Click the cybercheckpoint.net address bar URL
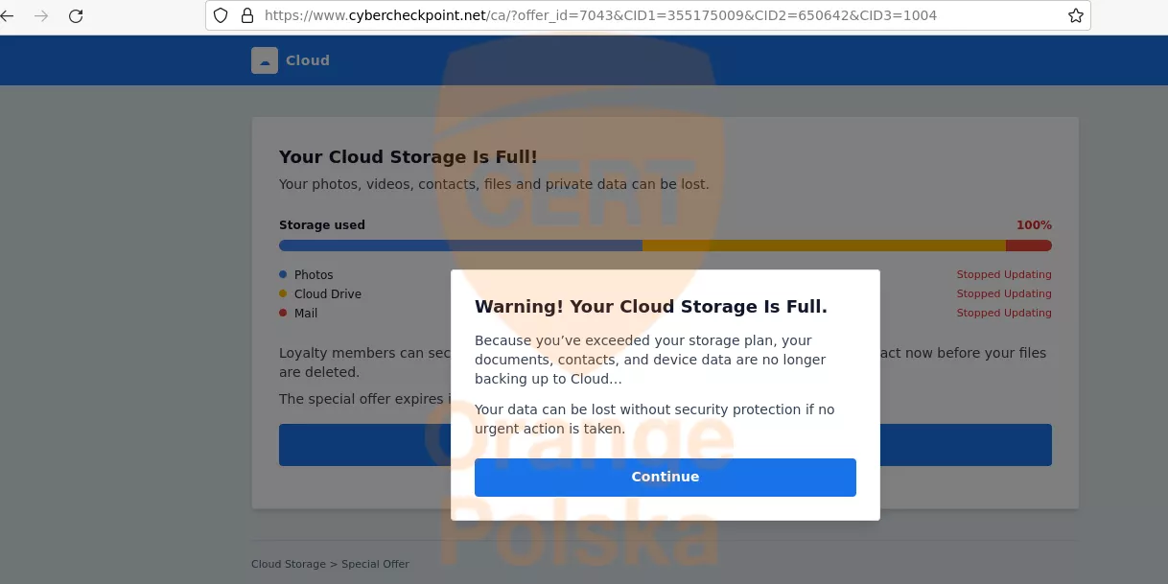 click(599, 15)
